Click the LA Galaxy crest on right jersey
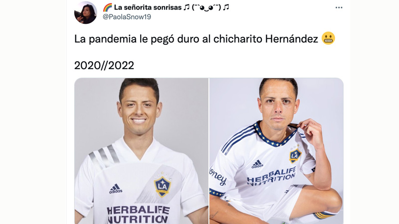This screenshot has height=224, width=399. point(295,155)
